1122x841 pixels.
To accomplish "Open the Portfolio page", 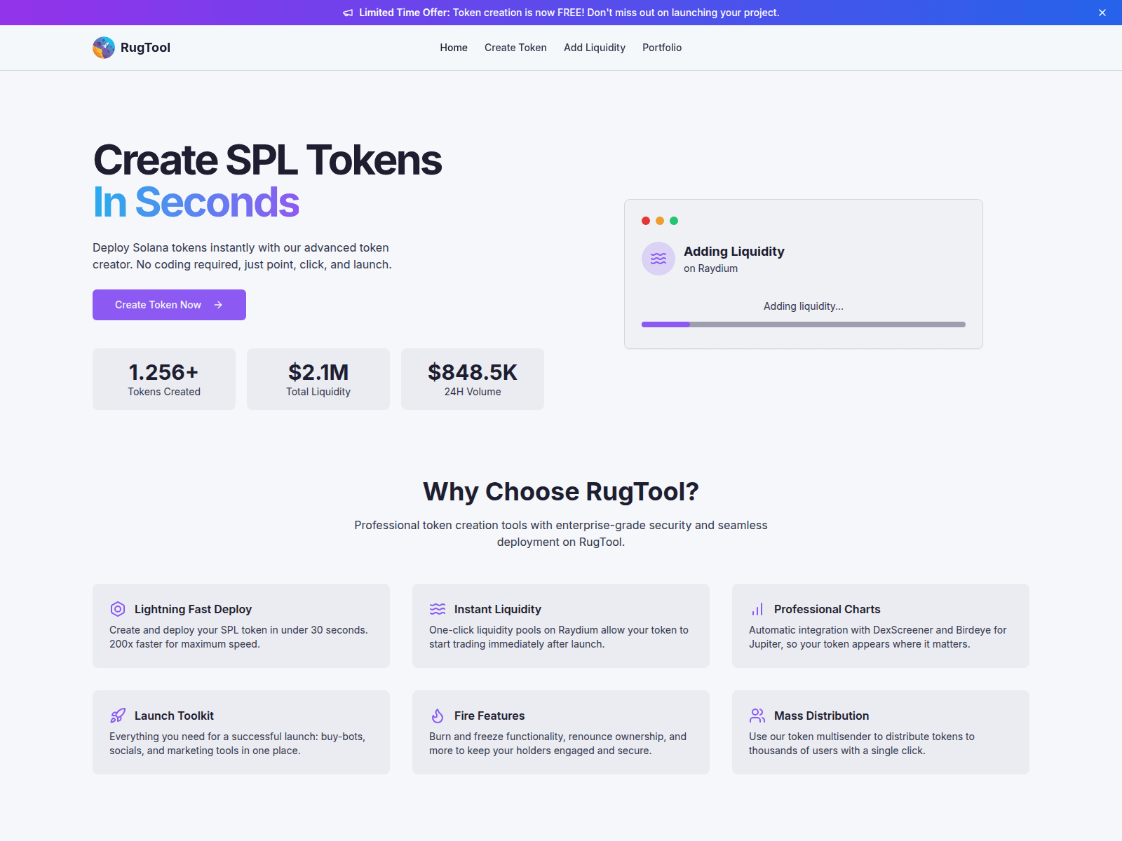I will click(662, 48).
